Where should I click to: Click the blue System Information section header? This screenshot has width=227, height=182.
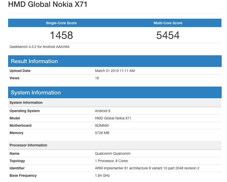click(x=36, y=93)
